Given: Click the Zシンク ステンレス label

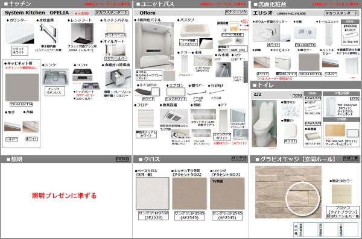Looking at the screenshot, I should pos(55,91).
